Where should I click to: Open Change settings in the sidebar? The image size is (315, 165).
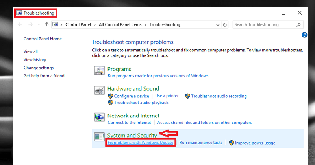39,68
